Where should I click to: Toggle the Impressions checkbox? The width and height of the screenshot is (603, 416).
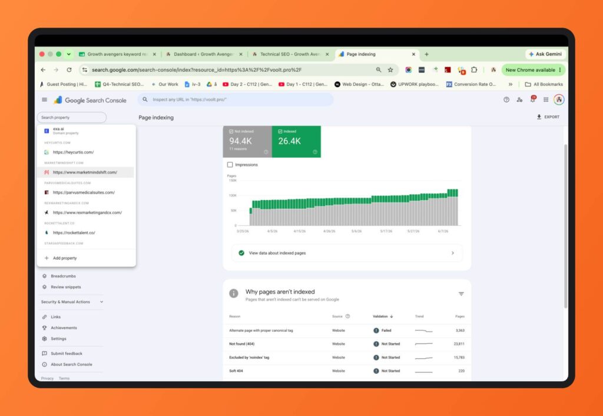230,165
